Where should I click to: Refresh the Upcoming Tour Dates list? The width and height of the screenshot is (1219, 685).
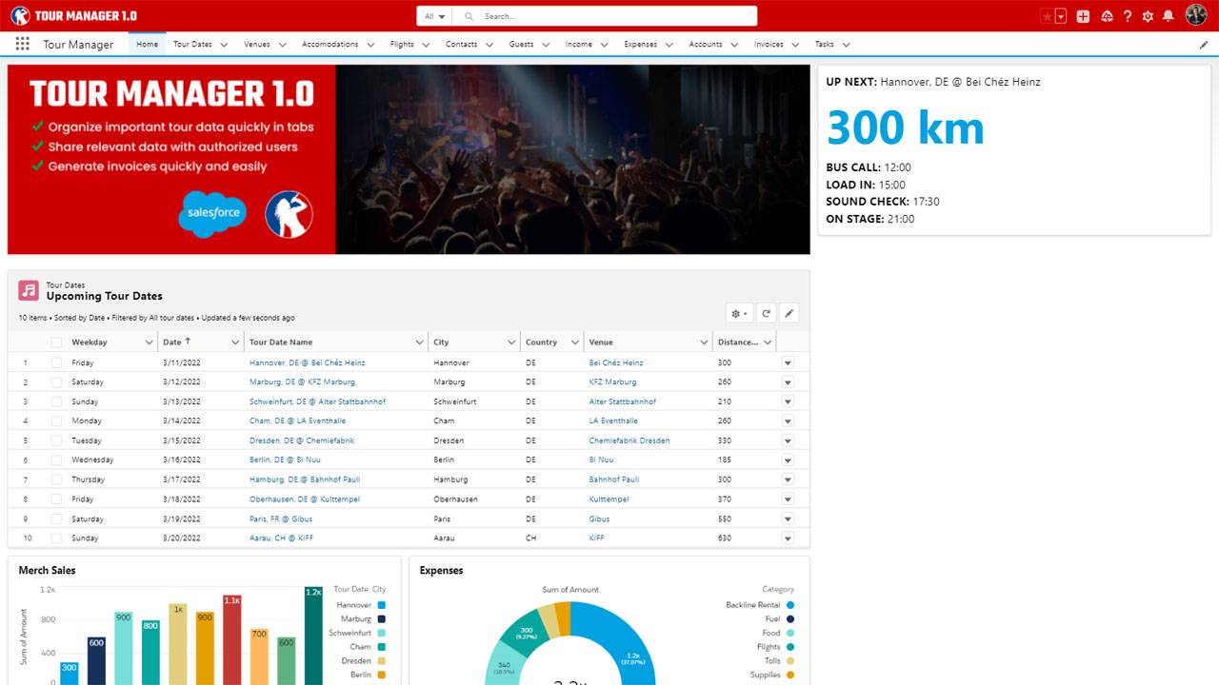point(766,313)
